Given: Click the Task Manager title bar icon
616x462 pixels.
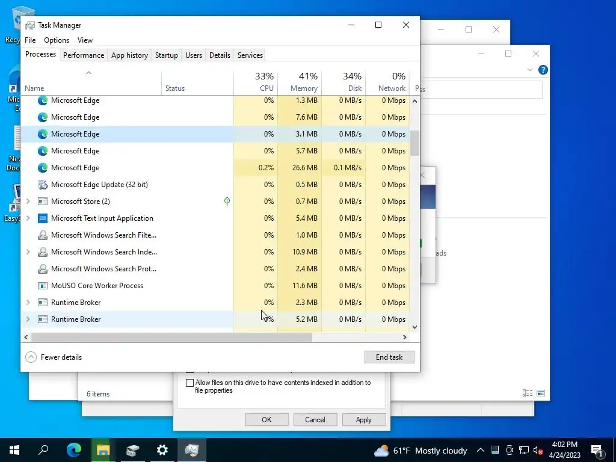Looking at the screenshot, I should (30, 25).
